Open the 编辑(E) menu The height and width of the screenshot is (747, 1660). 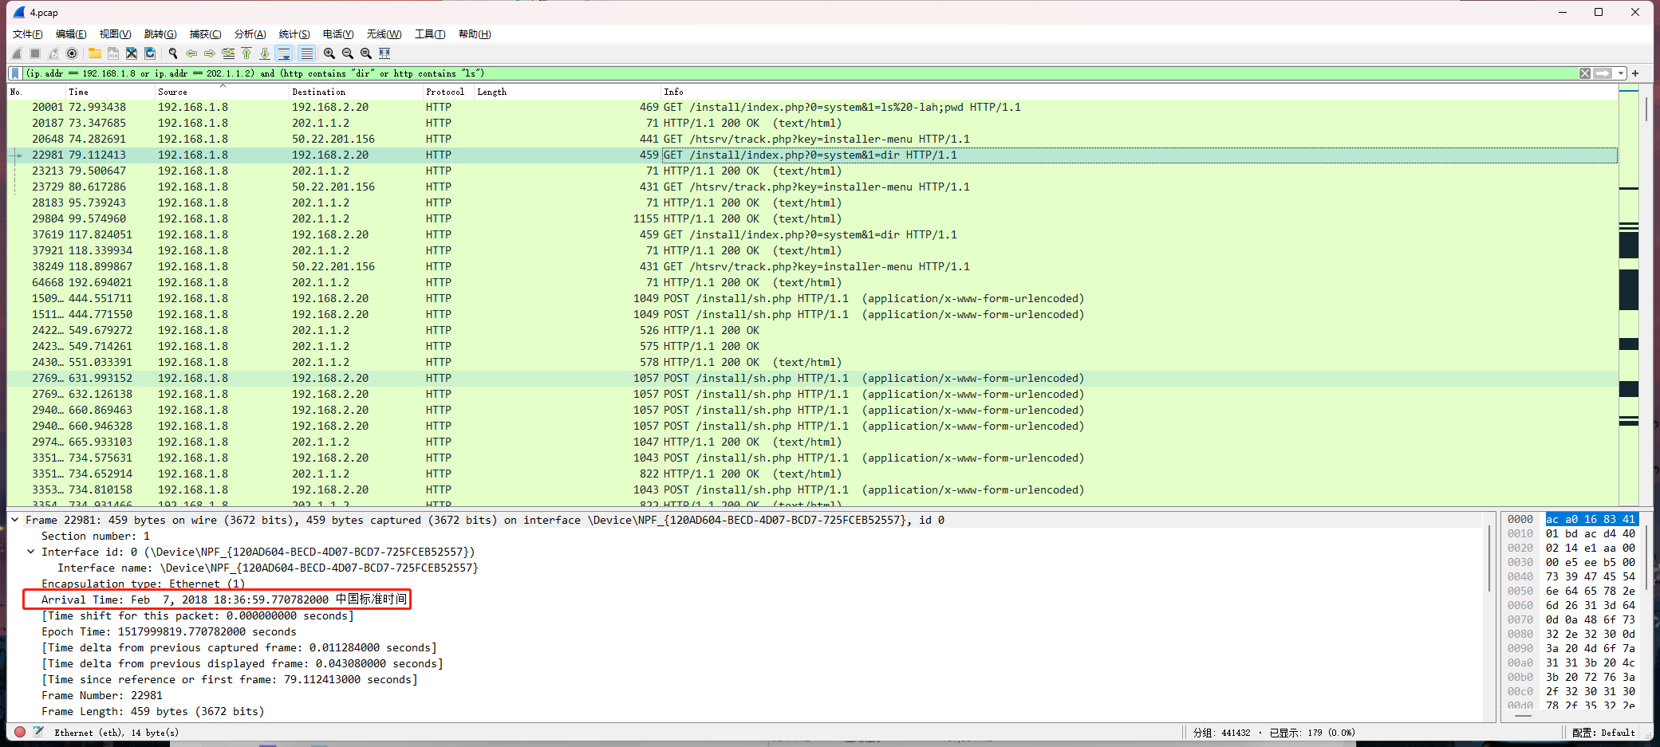tap(71, 34)
